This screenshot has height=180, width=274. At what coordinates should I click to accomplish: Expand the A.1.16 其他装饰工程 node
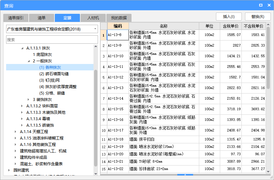point(15,144)
